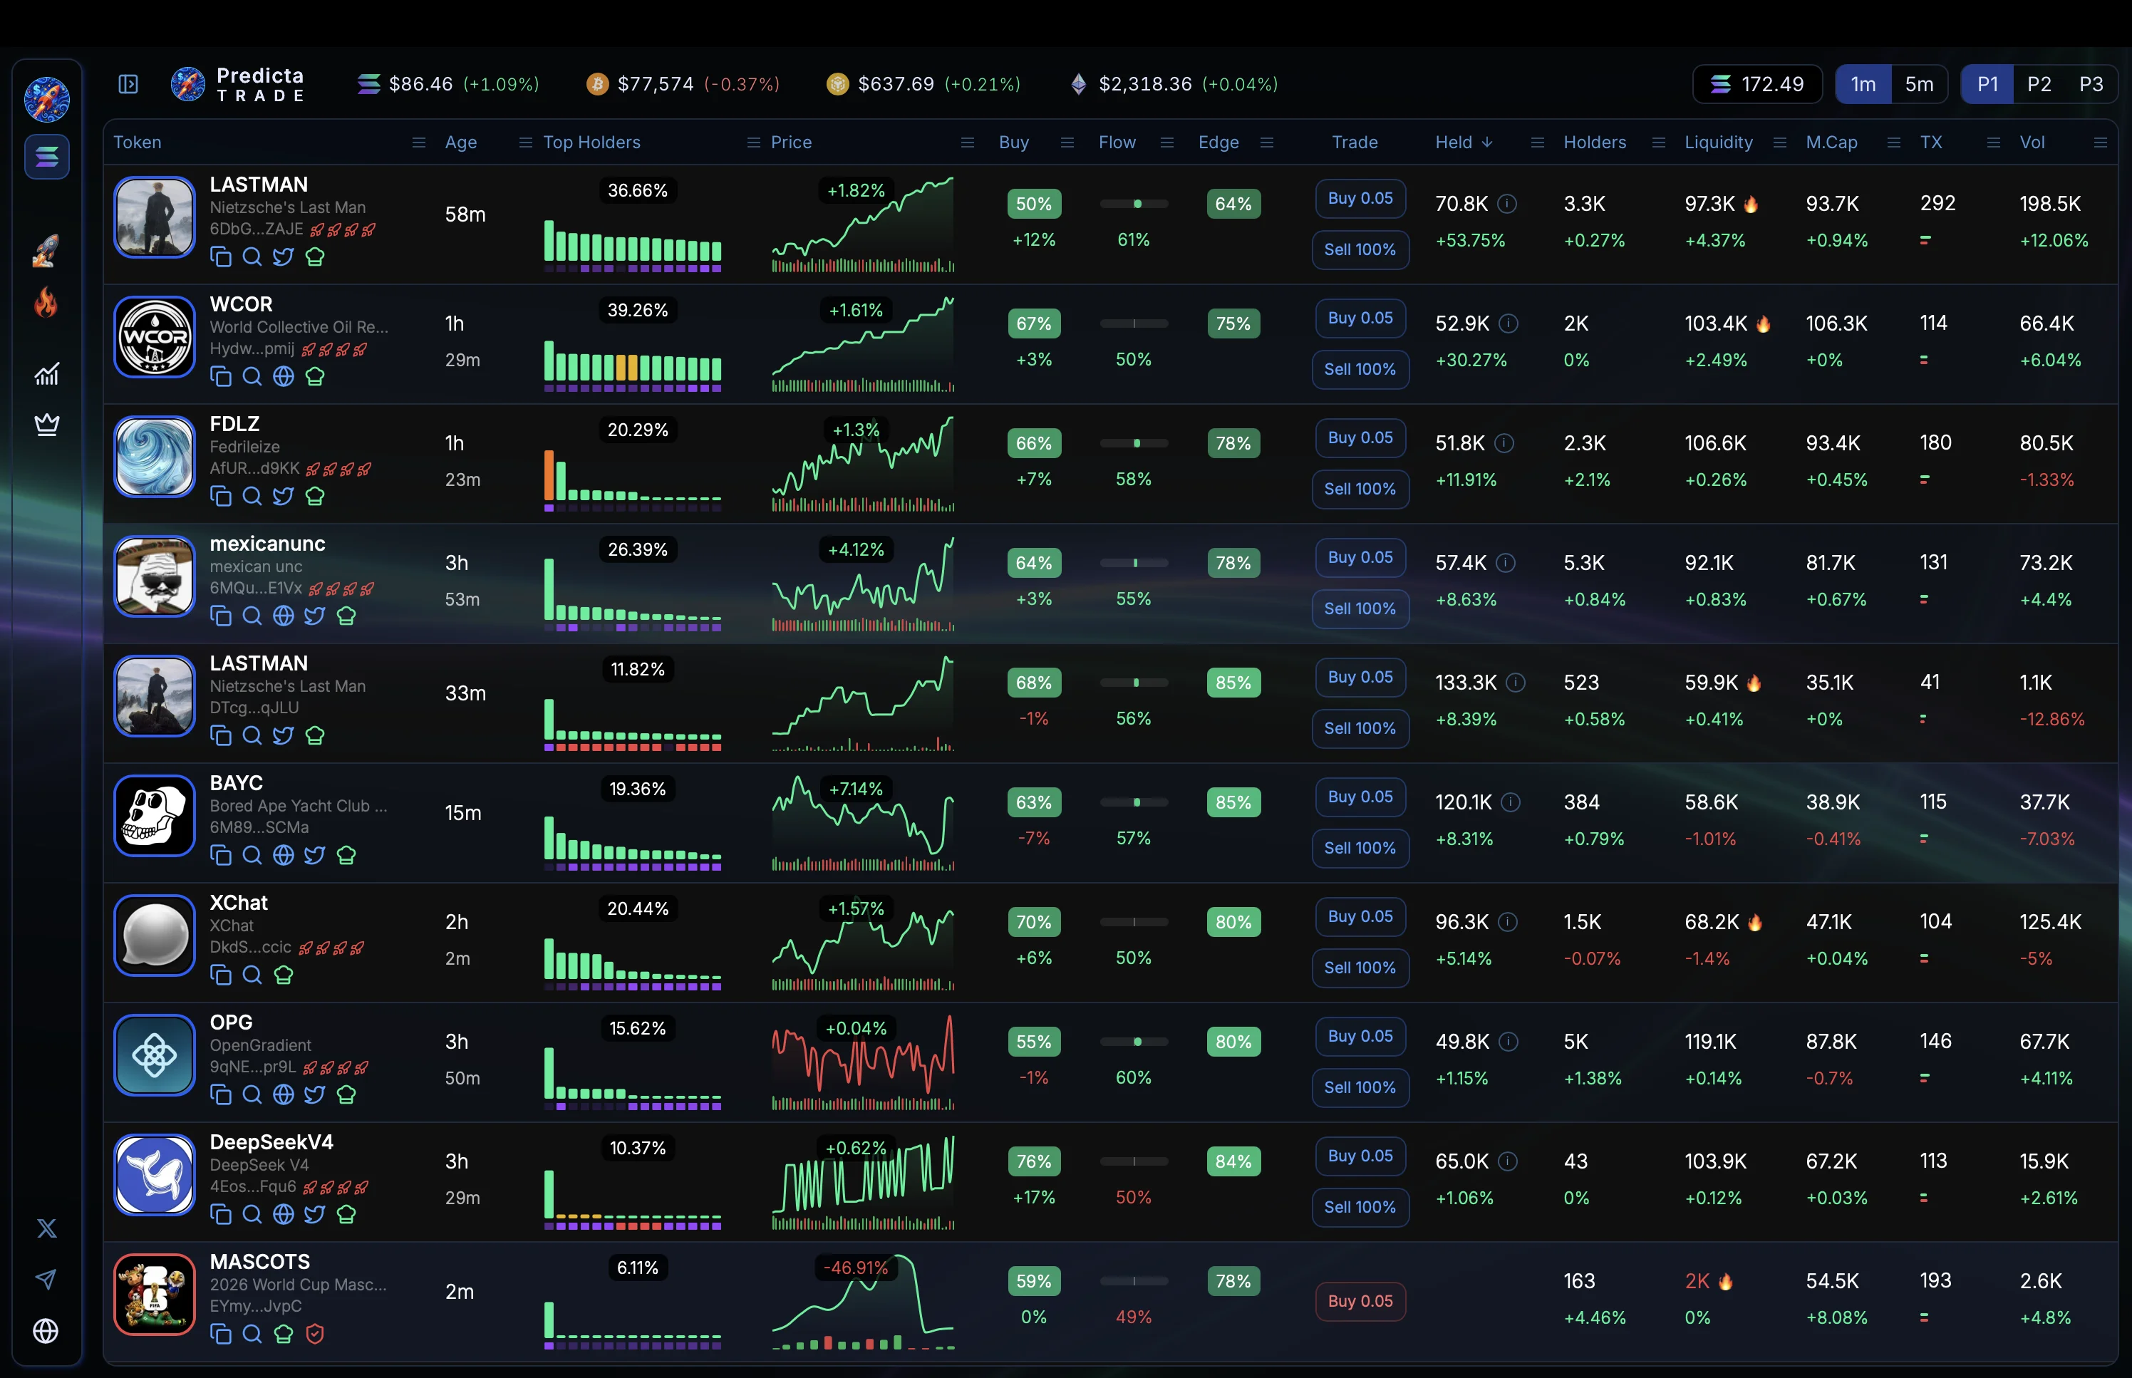Click the Liquidity column header

(x=1718, y=143)
